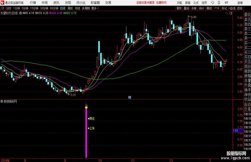The height and width of the screenshot is (162, 251).
Task: Click the ★上车 signal label
Action: pyautogui.click(x=91, y=128)
